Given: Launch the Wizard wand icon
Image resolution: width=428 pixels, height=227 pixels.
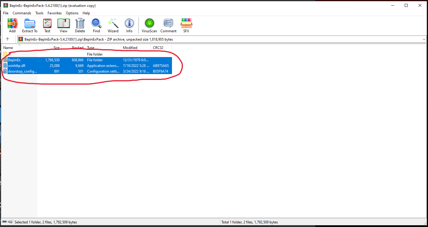Looking at the screenshot, I should click(x=113, y=23).
